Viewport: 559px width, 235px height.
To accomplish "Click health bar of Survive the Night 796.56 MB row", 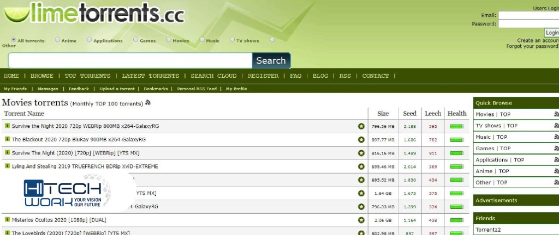I will [457, 126].
